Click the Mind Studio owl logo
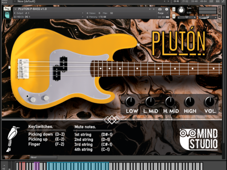This screenshot has width=227, height=170. (x=199, y=139)
